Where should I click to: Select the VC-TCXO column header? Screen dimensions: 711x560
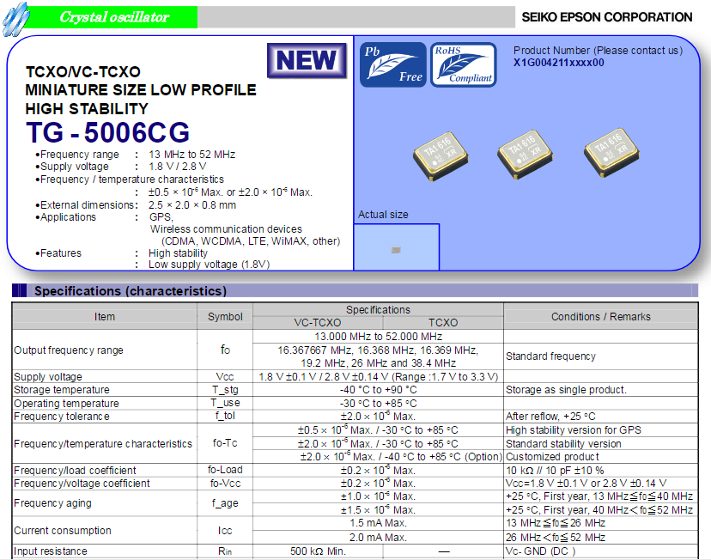[316, 323]
